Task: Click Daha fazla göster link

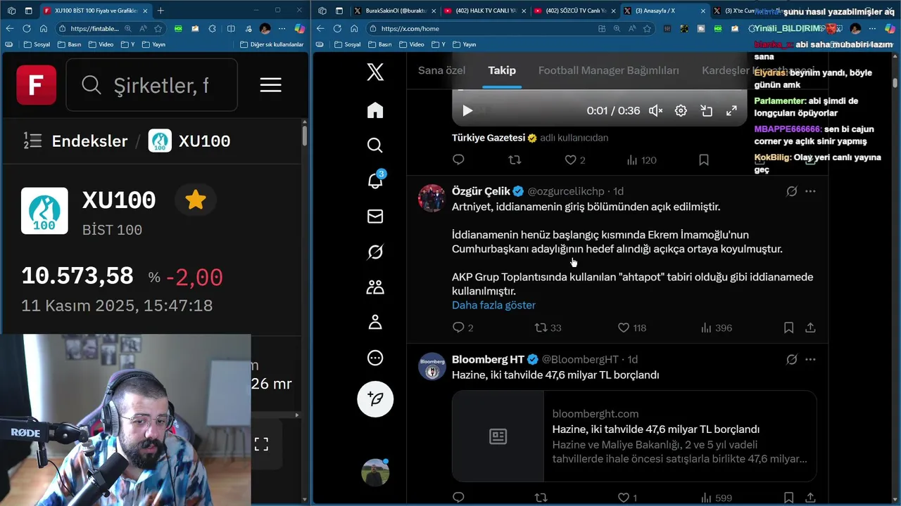Action: click(x=493, y=305)
